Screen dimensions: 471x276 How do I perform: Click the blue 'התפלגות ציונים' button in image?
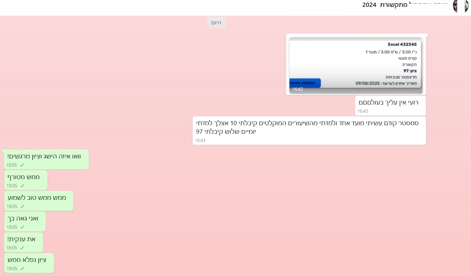[x=305, y=83]
